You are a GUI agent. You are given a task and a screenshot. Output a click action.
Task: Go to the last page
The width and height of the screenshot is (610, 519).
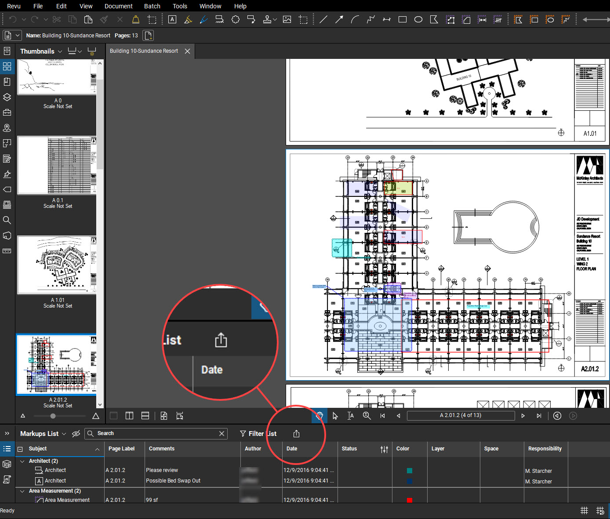pyautogui.click(x=539, y=416)
